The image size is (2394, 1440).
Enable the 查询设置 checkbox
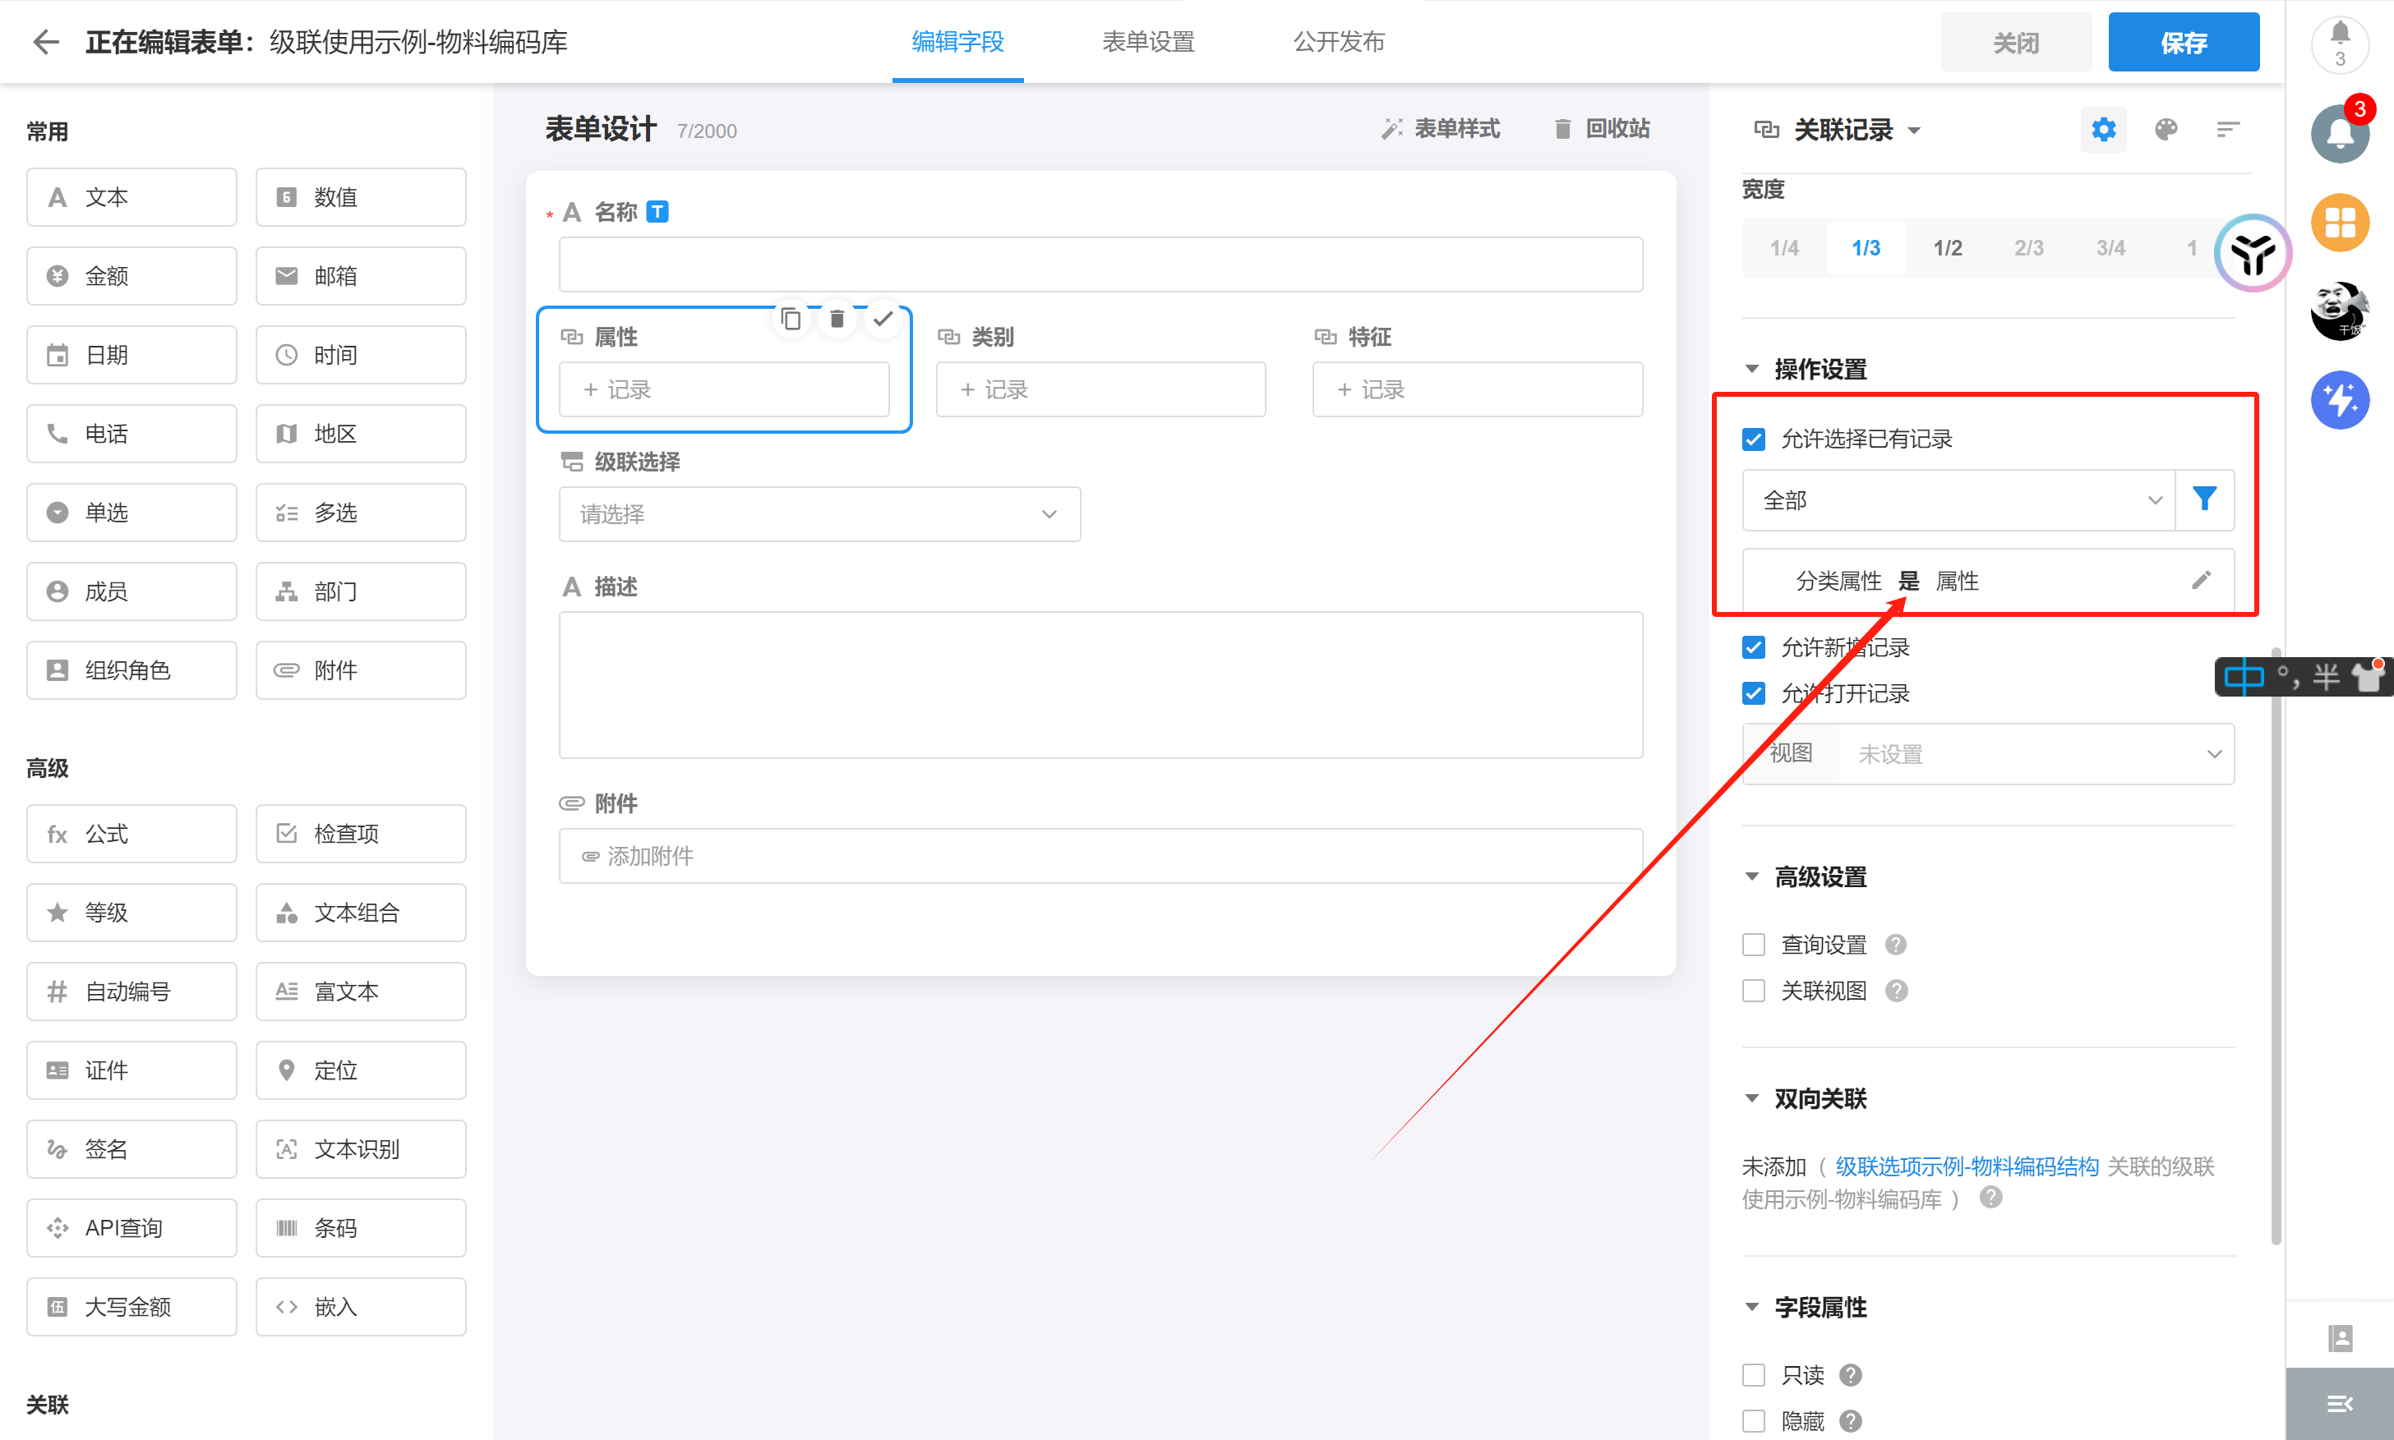tap(1753, 944)
